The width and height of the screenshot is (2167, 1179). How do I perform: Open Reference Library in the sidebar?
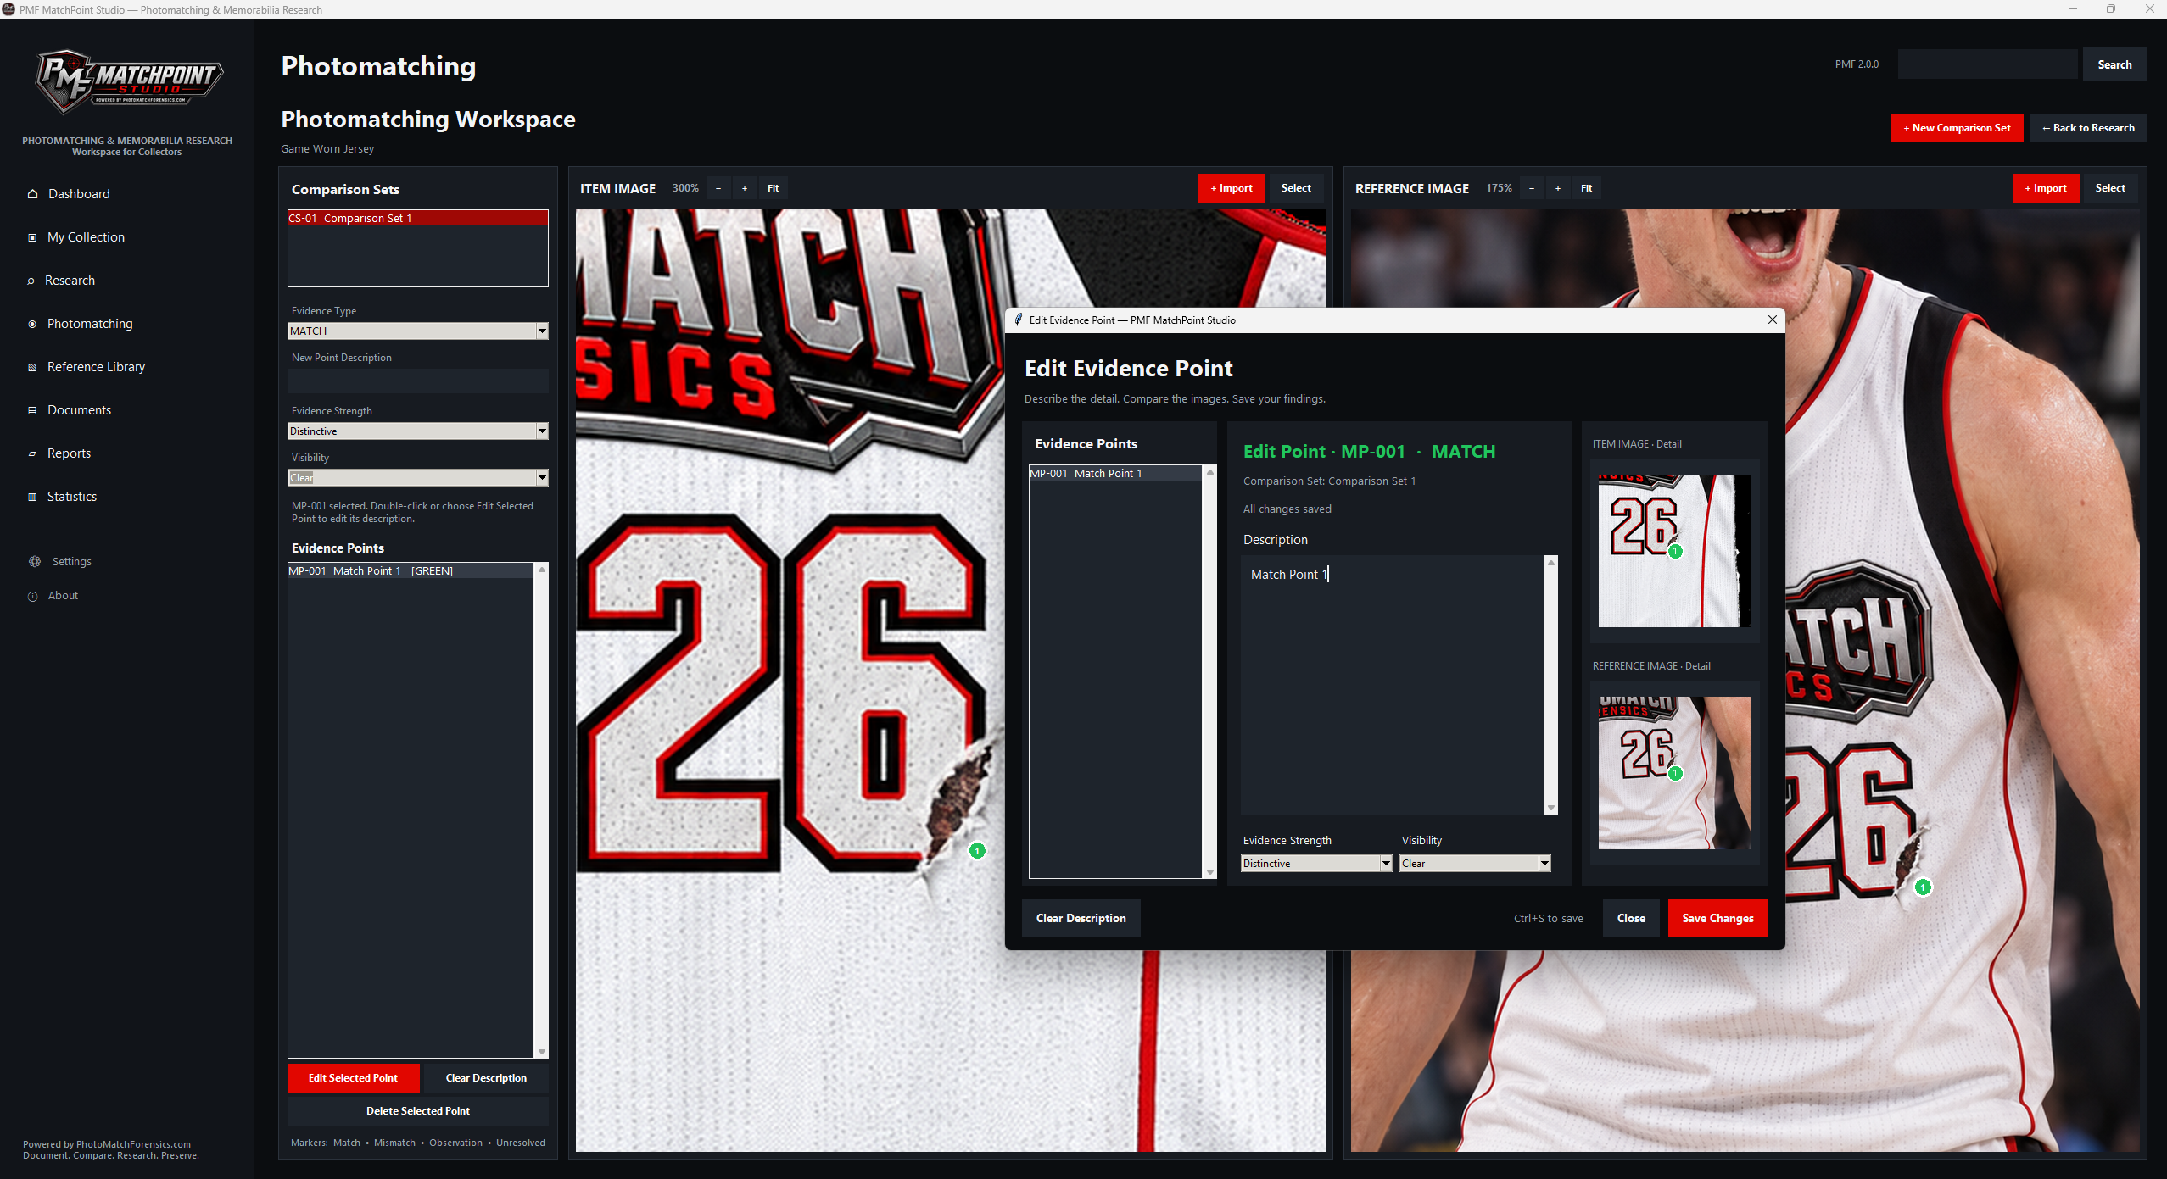point(96,367)
